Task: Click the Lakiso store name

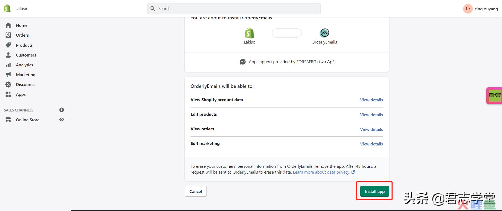Action: [21, 8]
